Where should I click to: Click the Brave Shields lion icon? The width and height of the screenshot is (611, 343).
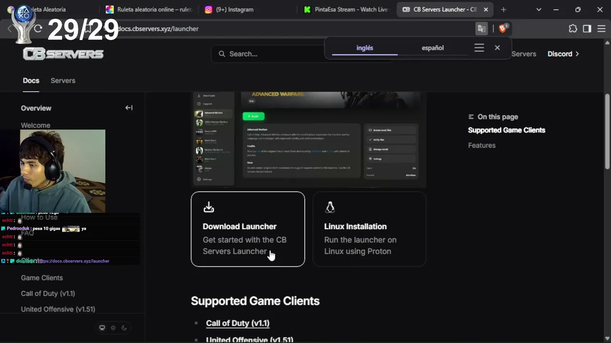click(502, 29)
